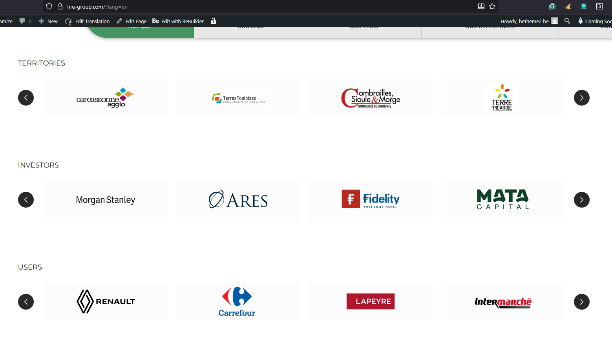Open the admin bar search magnifier
612x361 pixels.
click(x=567, y=21)
